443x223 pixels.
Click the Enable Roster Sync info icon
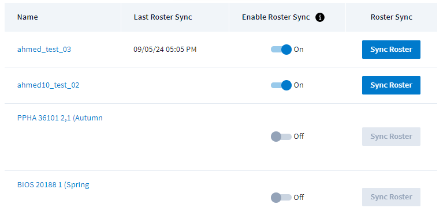320,17
